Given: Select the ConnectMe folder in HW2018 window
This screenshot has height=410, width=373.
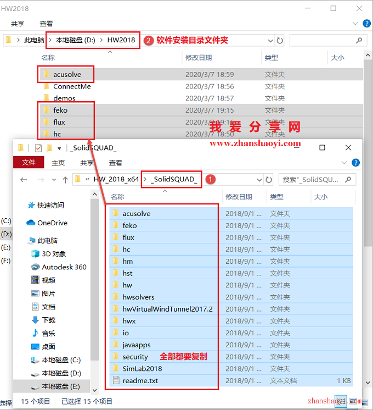Looking at the screenshot, I should 200,86.
